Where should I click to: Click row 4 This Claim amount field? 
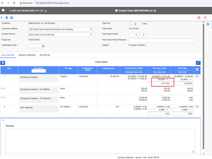(182, 114)
